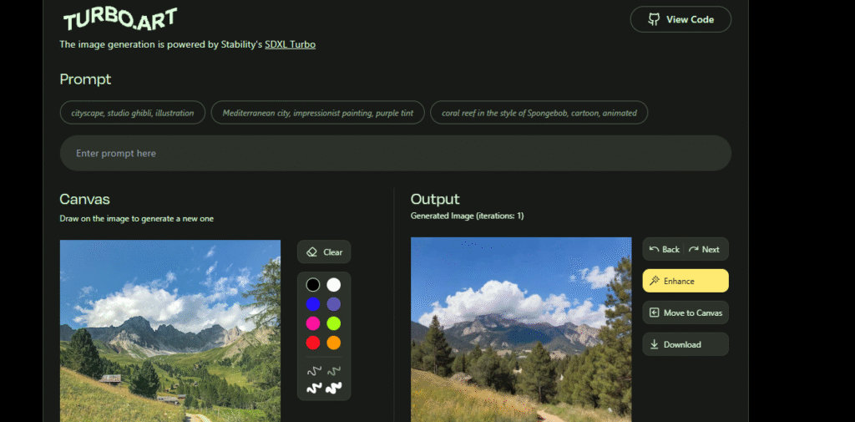Go to Next generated image
The width and height of the screenshot is (855, 422).
704,249
